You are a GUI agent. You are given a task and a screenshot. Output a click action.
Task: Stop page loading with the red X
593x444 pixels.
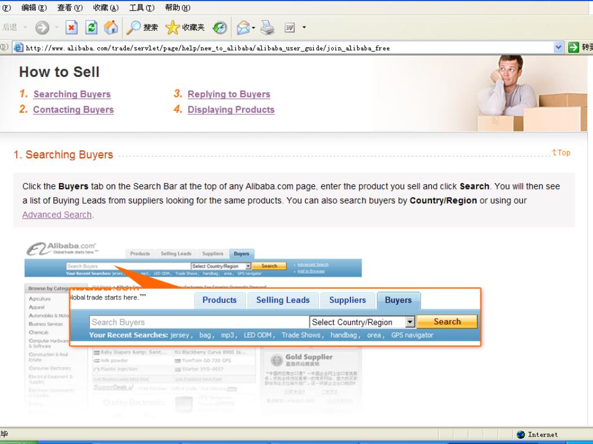[x=71, y=28]
